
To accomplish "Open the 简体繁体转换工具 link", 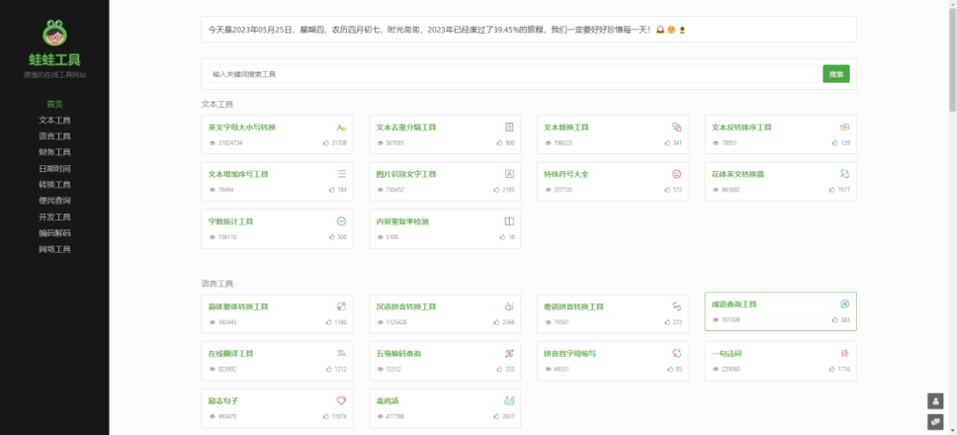I will (238, 306).
